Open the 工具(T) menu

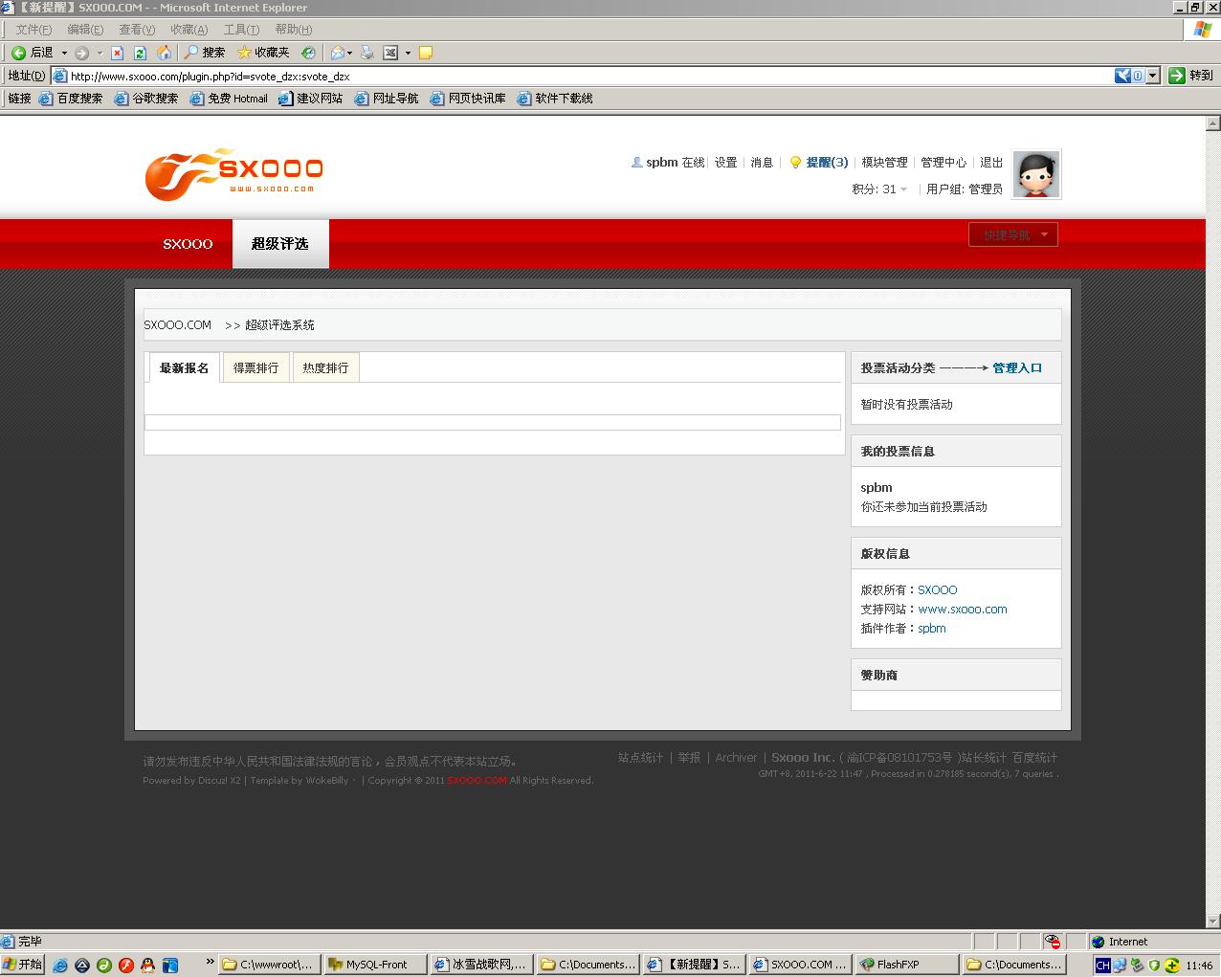pos(241,30)
